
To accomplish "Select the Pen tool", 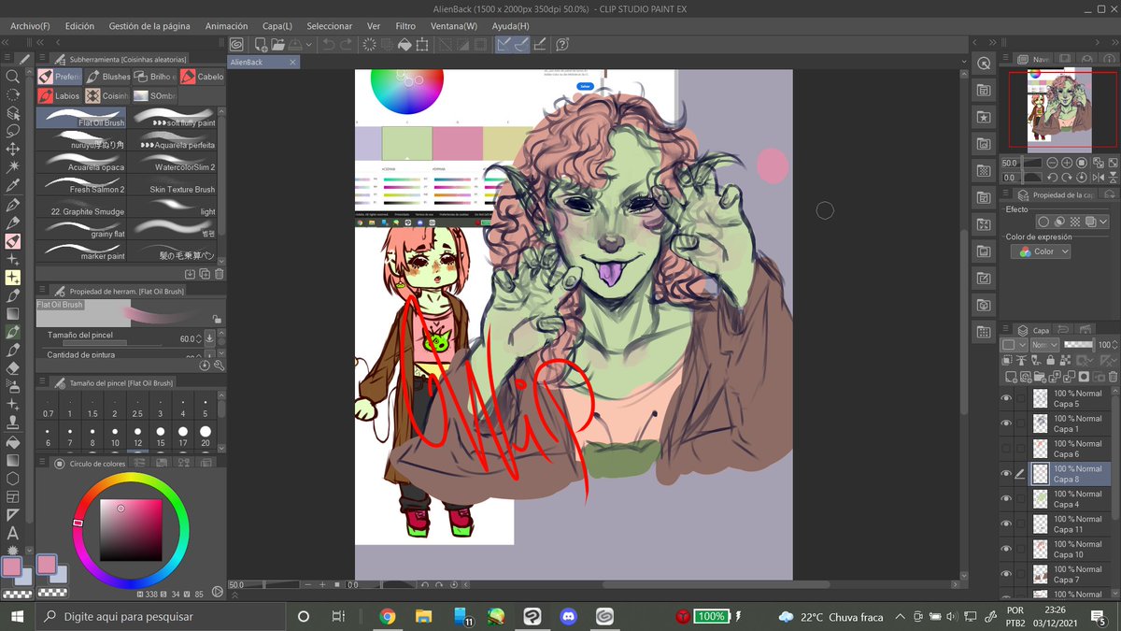I will click(x=13, y=204).
